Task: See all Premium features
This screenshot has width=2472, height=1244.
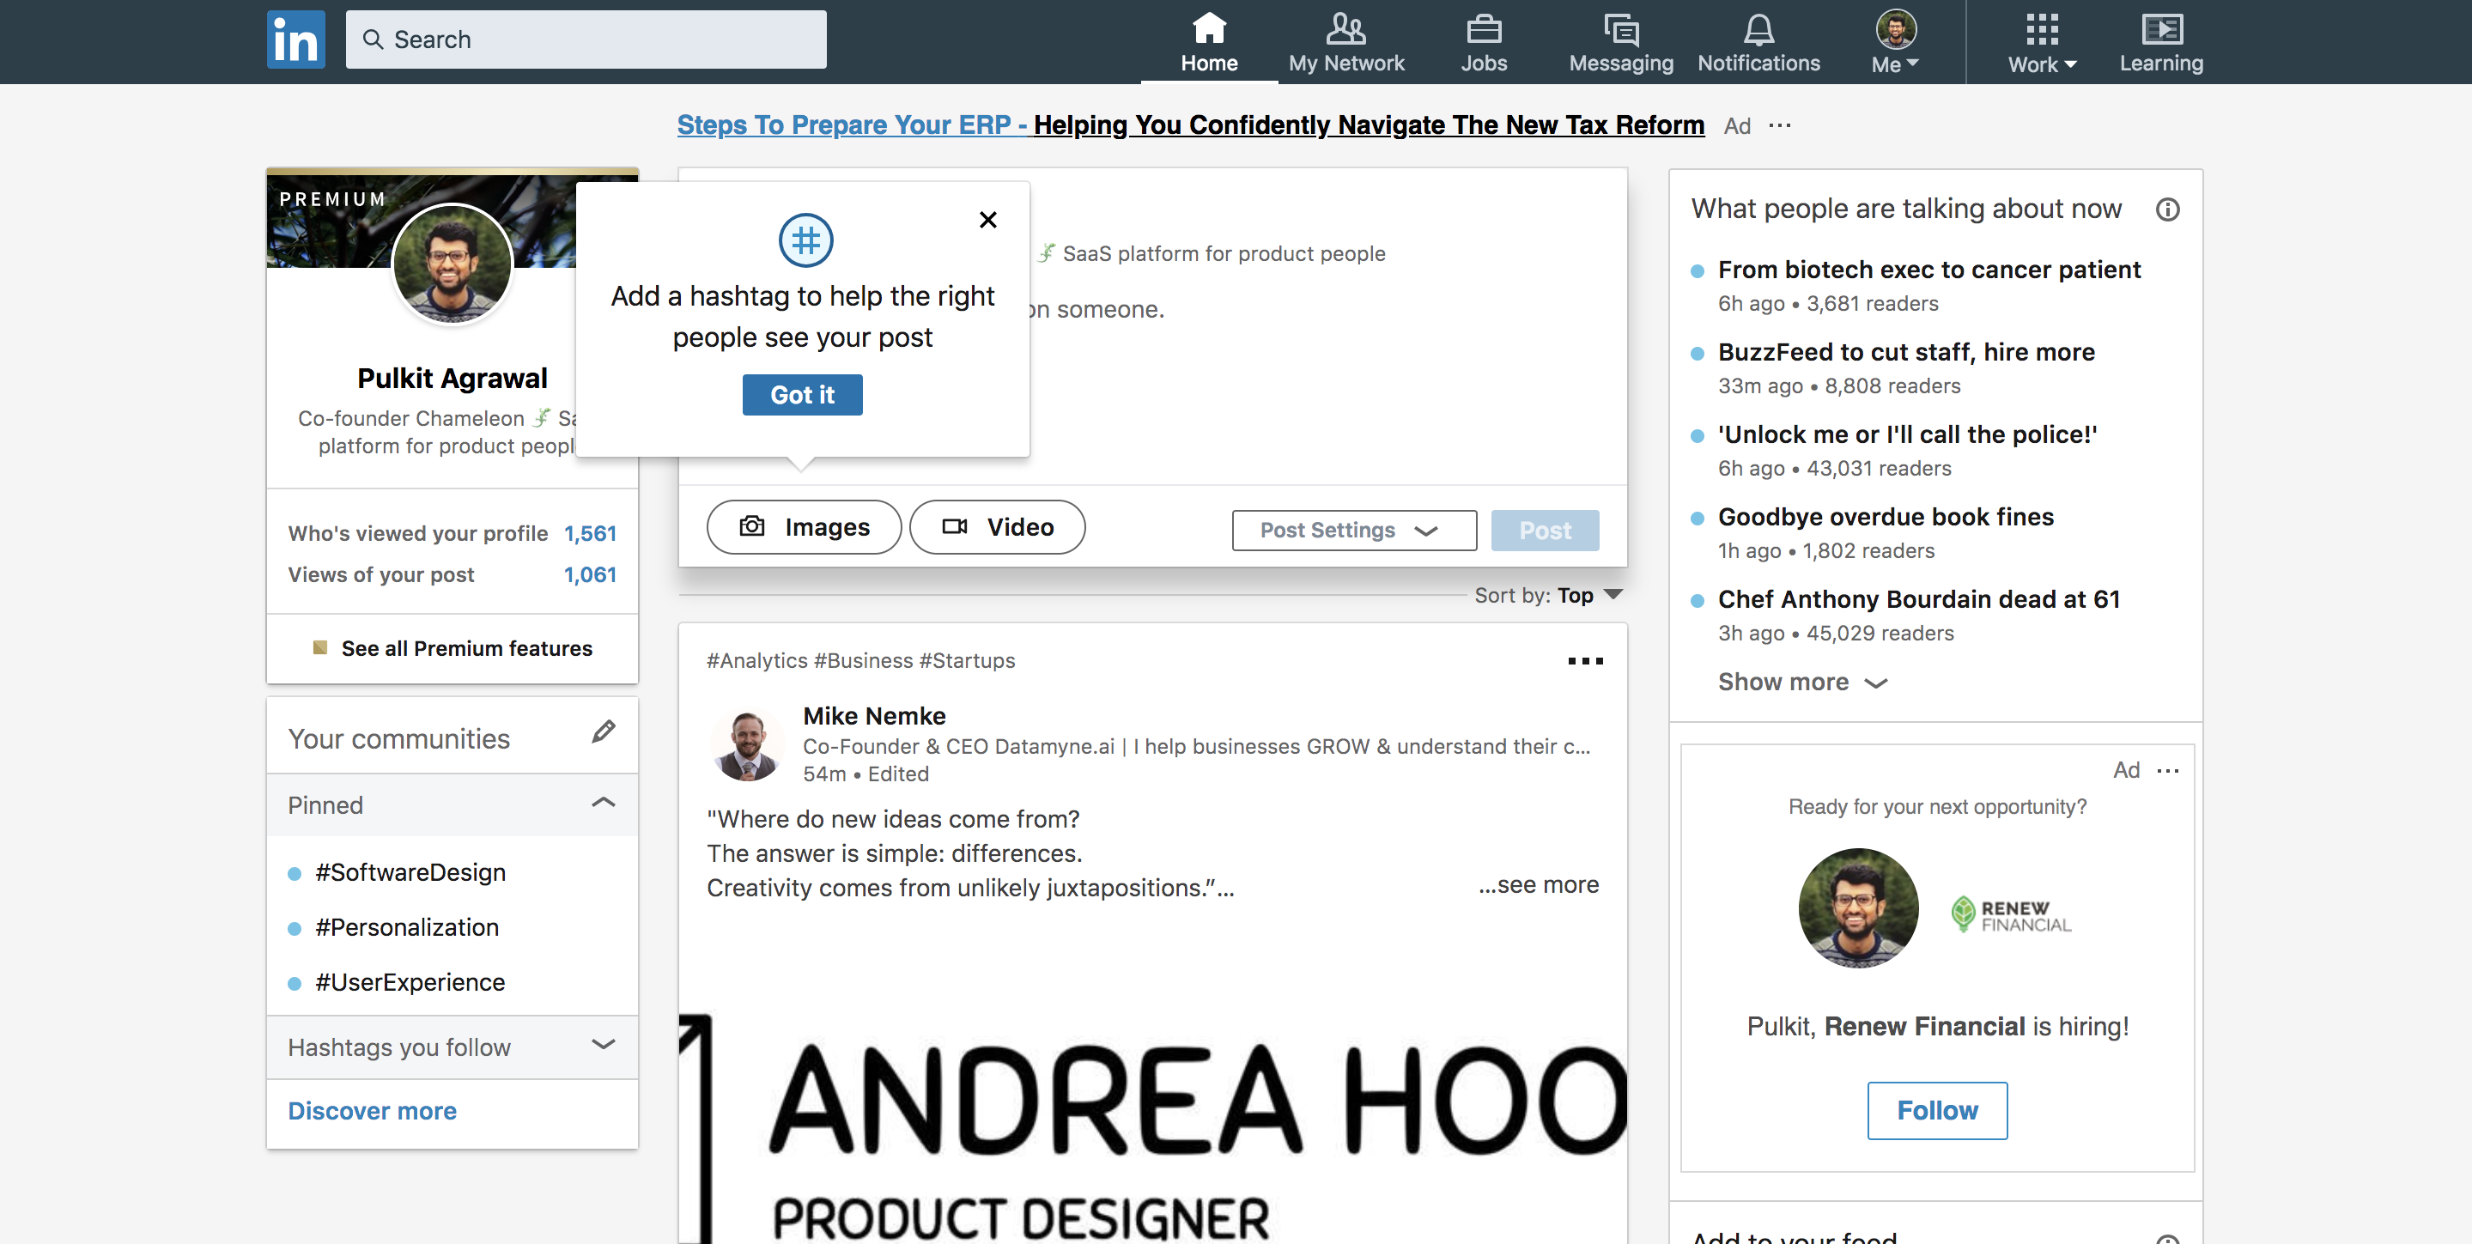Action: click(x=466, y=648)
